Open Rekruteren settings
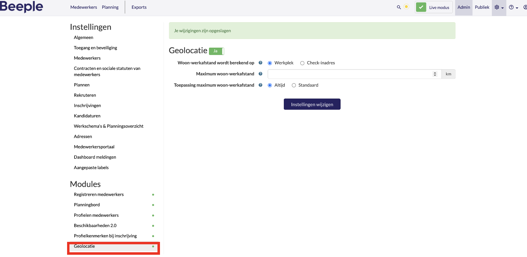The image size is (527, 257). point(85,95)
